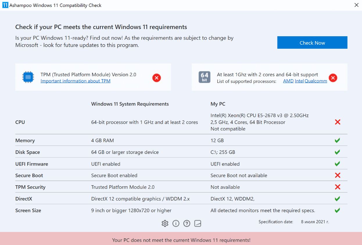Viewport: 362px width, 245px height.
Task: Click the UEFI Firmware row label
Action: pyautogui.click(x=32, y=164)
